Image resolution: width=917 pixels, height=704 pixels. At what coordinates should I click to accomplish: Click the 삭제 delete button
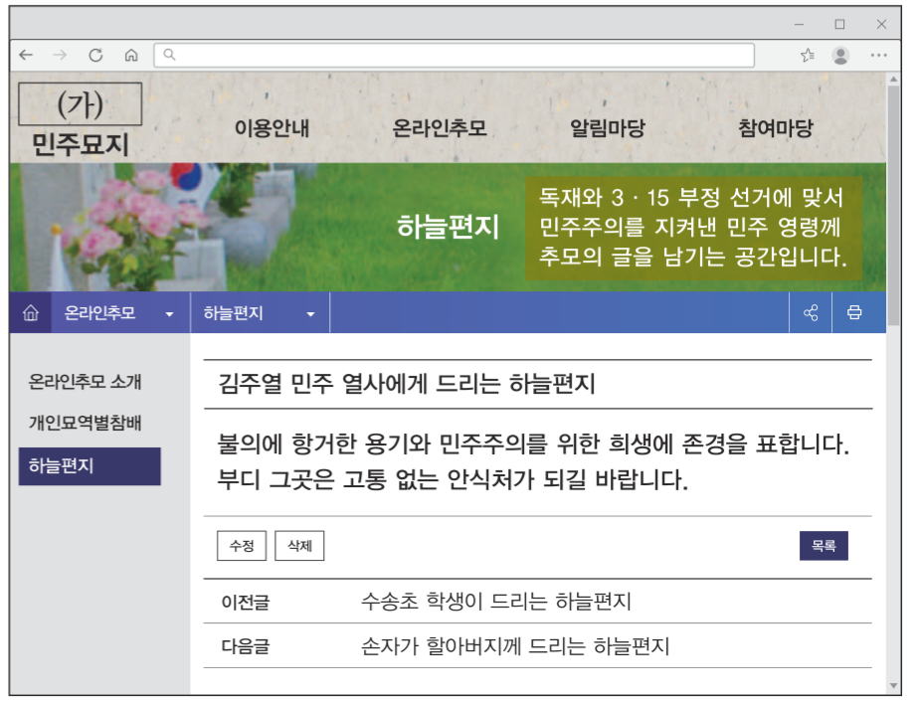pyautogui.click(x=299, y=546)
